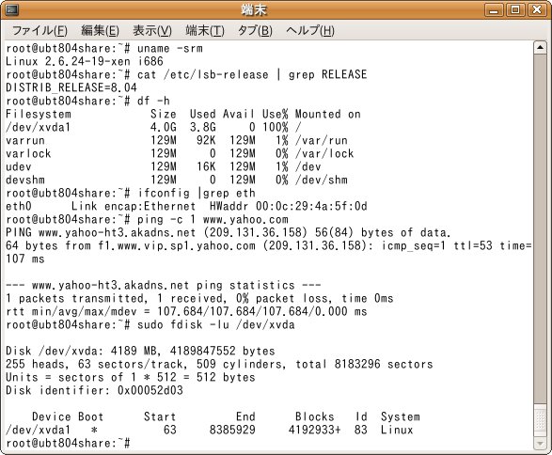Click 'total 8183296 sectors' text
The width and height of the screenshot is (552, 455).
point(364,364)
